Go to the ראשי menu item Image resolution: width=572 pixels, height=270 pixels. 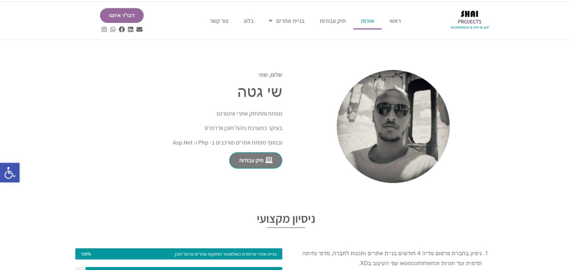pyautogui.click(x=395, y=21)
